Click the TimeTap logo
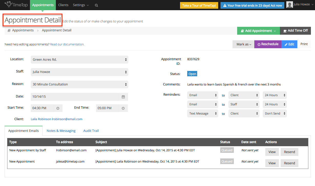The image size is (315, 186). coord(16,5)
